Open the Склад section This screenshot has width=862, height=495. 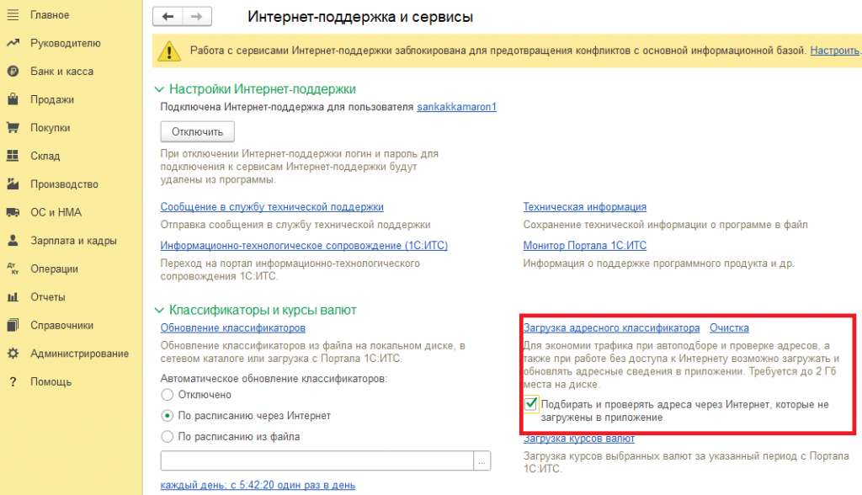(45, 157)
